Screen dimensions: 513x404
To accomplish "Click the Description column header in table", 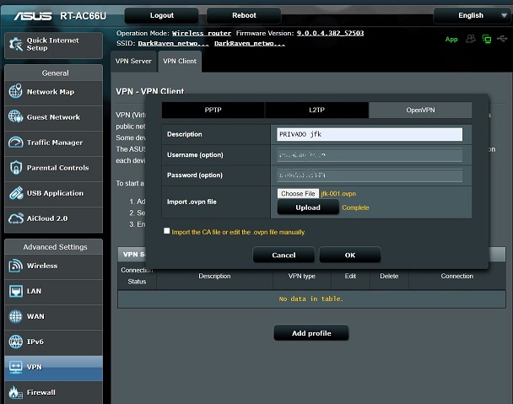I will (x=214, y=276).
